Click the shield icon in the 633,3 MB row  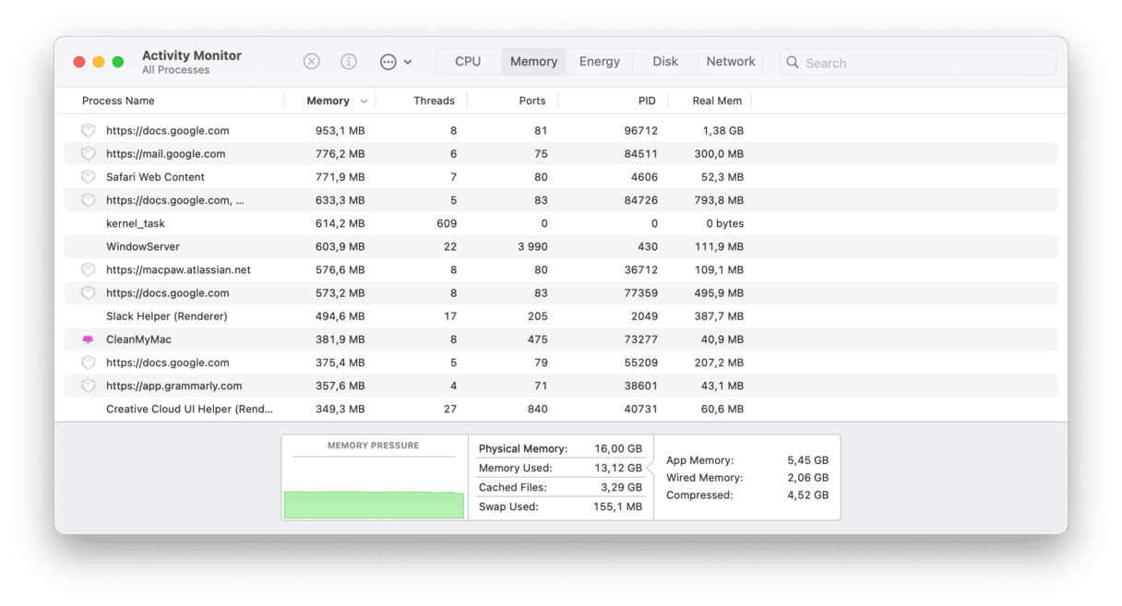pyautogui.click(x=89, y=200)
